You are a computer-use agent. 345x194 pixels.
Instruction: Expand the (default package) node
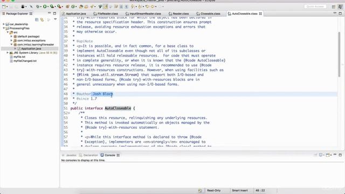coord(11,36)
